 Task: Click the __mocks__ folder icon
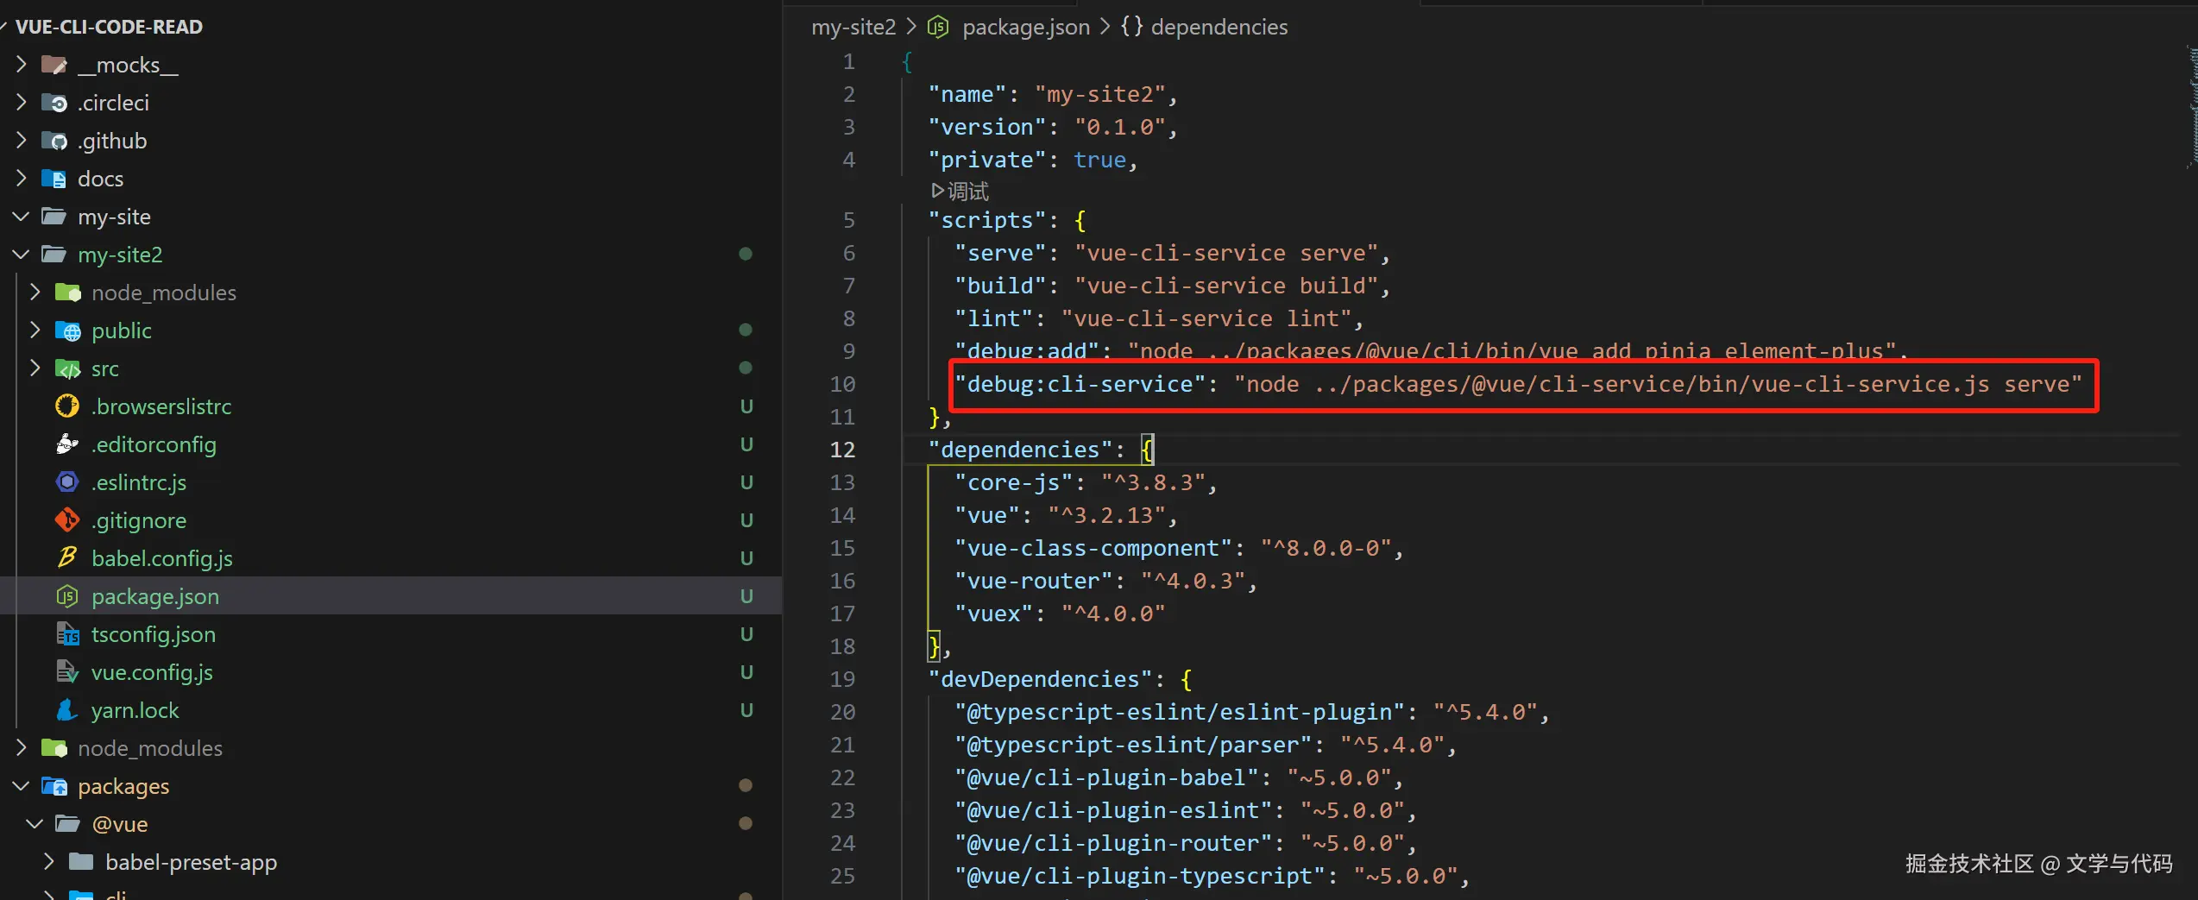(x=54, y=65)
